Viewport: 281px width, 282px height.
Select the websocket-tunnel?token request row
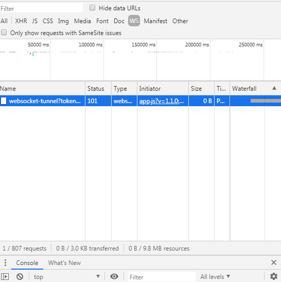coord(140,101)
